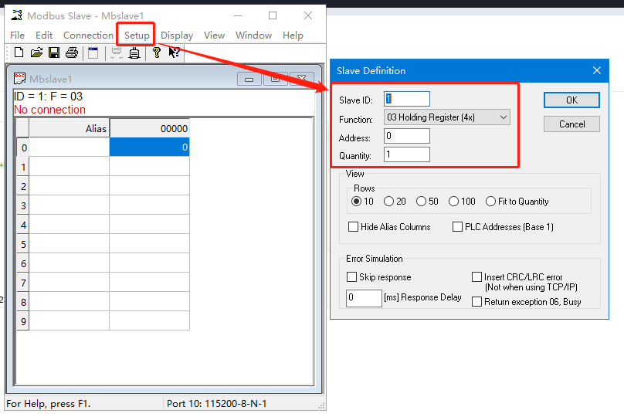The image size is (624, 417).
Task: Toggle the Skip response checkbox
Action: [x=352, y=277]
